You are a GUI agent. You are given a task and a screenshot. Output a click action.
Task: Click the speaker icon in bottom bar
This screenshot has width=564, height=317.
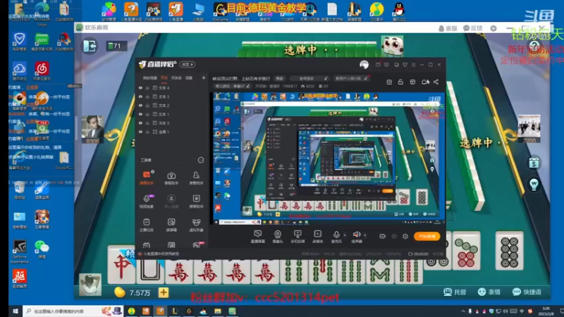click(357, 235)
